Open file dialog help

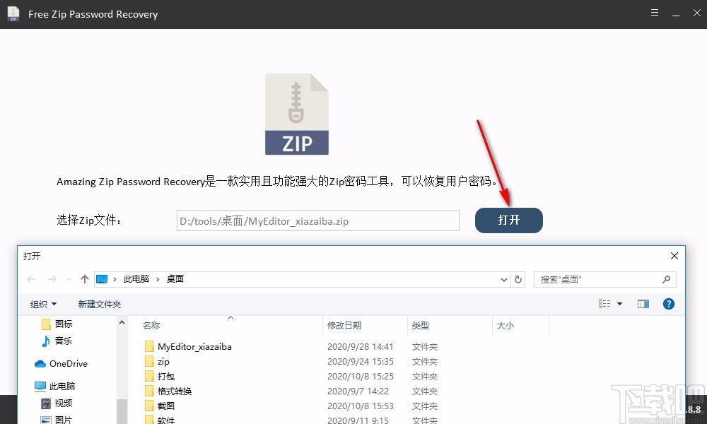668,304
